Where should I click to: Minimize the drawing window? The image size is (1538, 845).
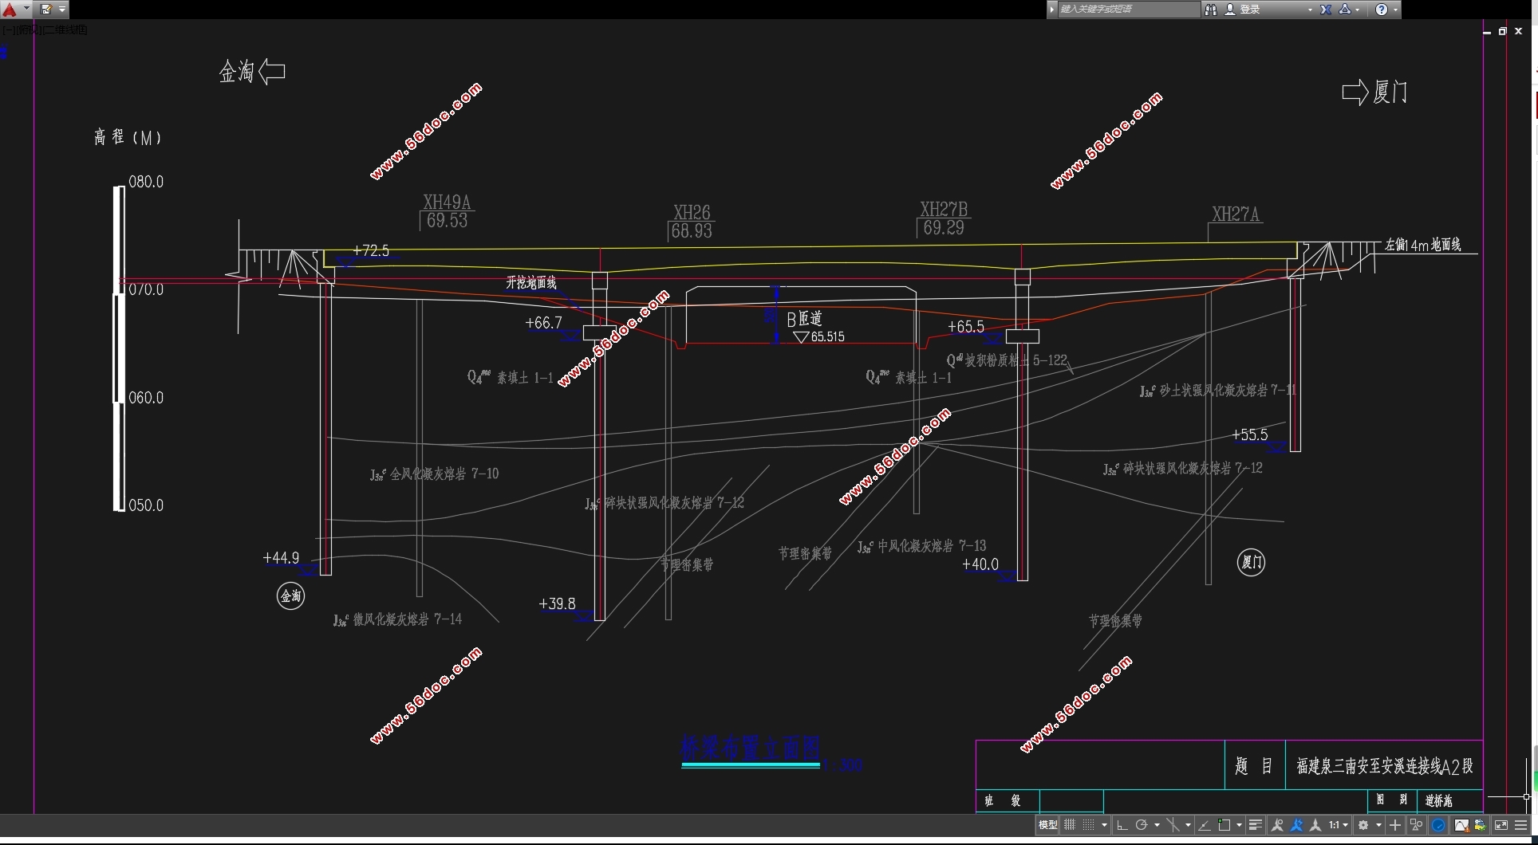pyautogui.click(x=1487, y=32)
